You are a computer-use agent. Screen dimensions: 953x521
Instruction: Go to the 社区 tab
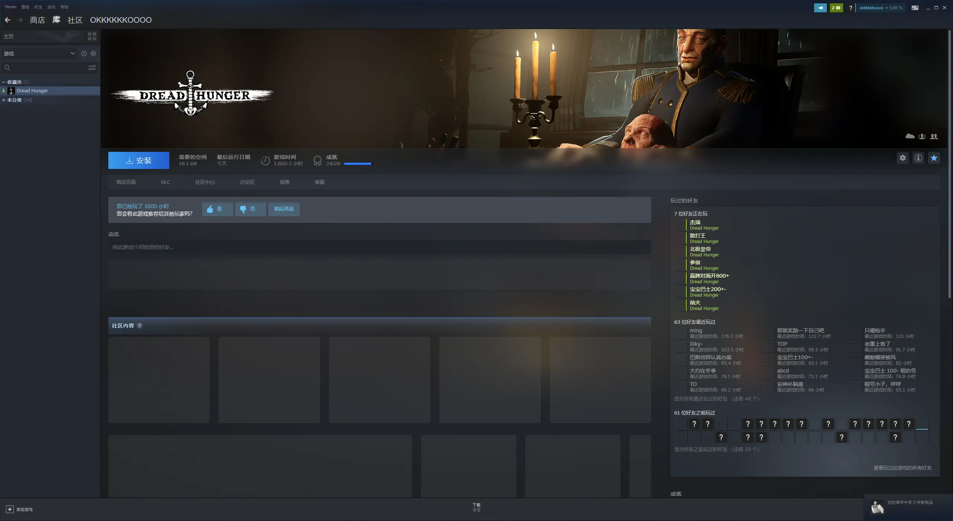coord(75,20)
